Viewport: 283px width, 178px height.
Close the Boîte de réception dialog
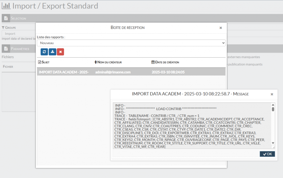[221, 28]
